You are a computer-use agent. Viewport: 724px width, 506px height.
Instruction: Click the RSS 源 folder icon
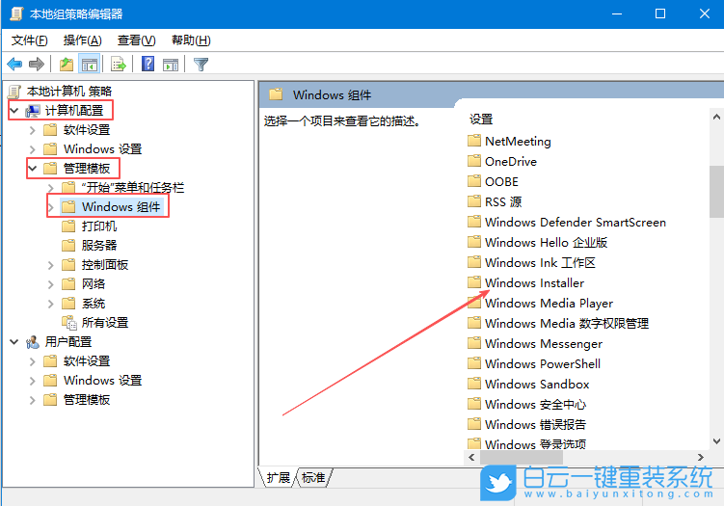click(474, 200)
